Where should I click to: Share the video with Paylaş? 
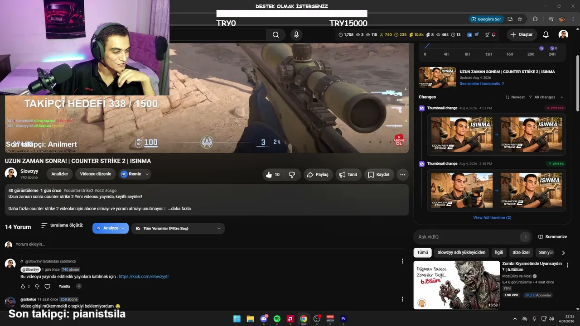click(x=317, y=175)
